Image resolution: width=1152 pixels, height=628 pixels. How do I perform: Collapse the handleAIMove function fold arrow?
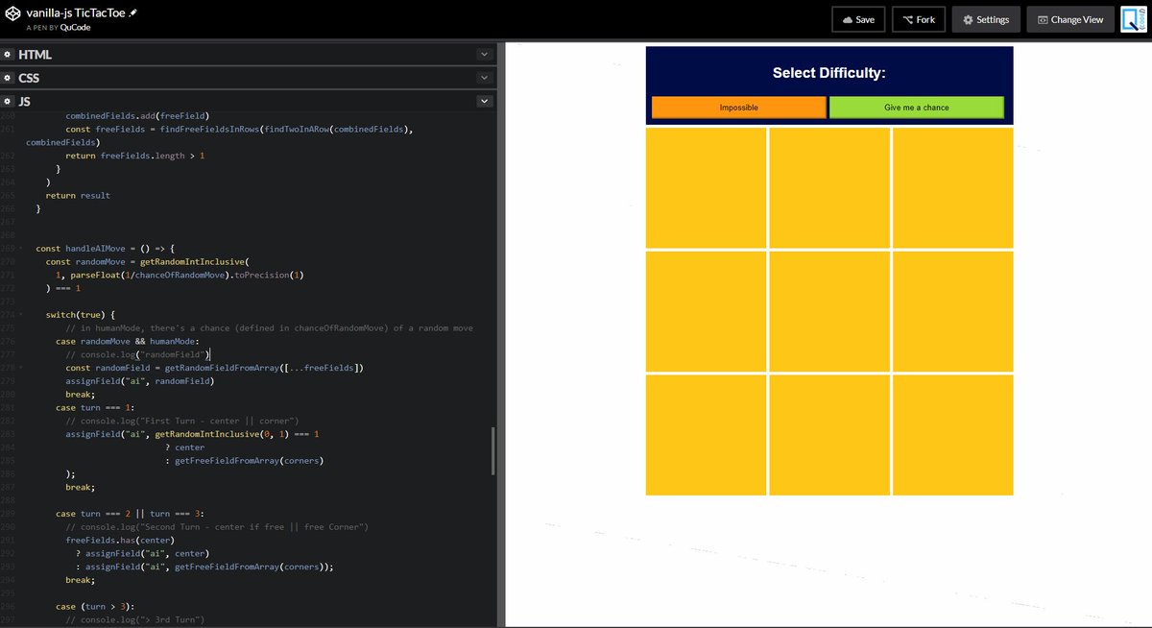[21, 248]
